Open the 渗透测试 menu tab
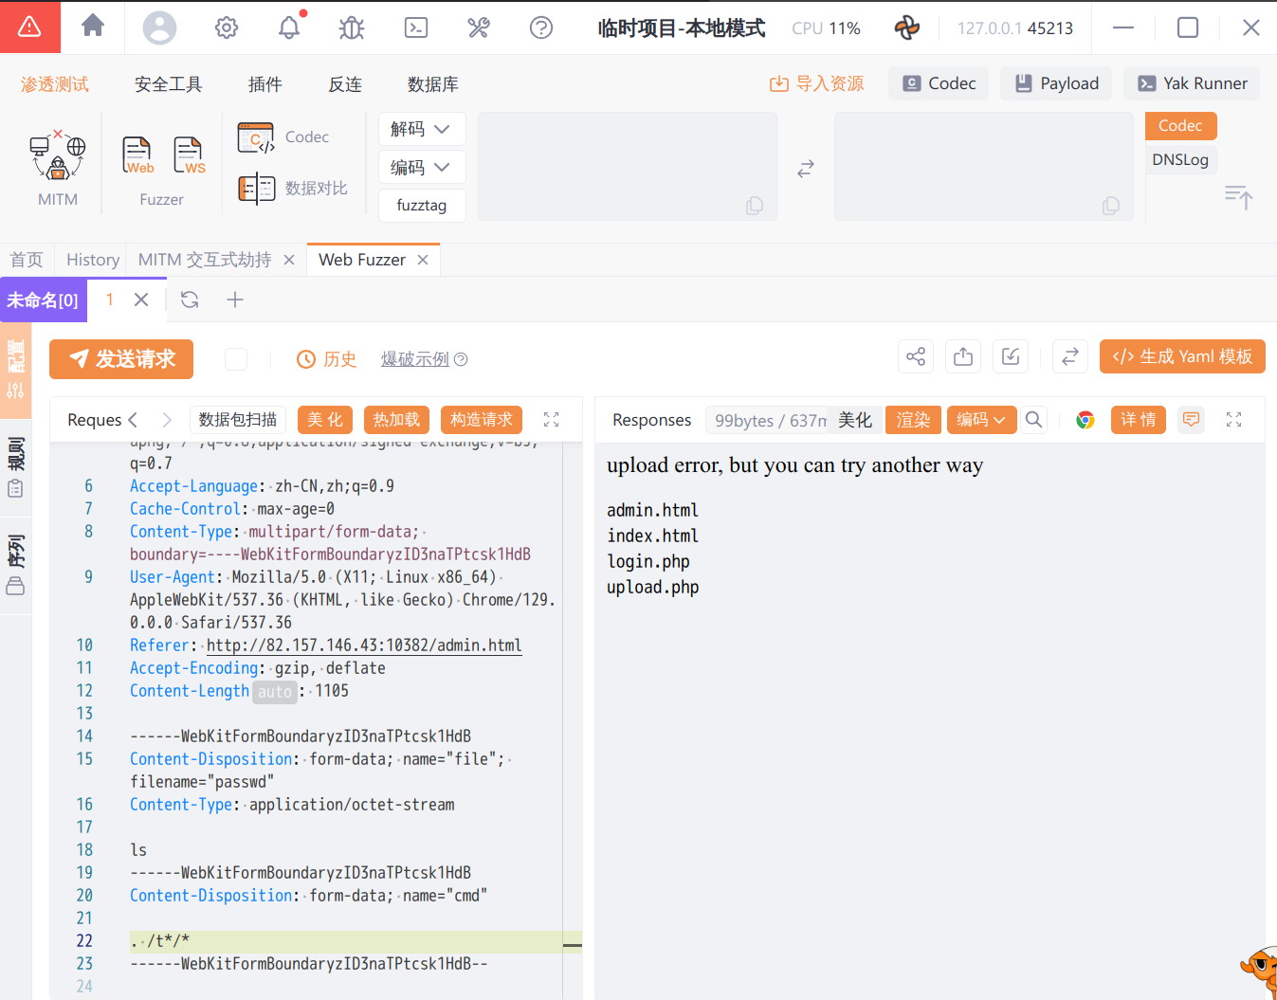 point(55,84)
